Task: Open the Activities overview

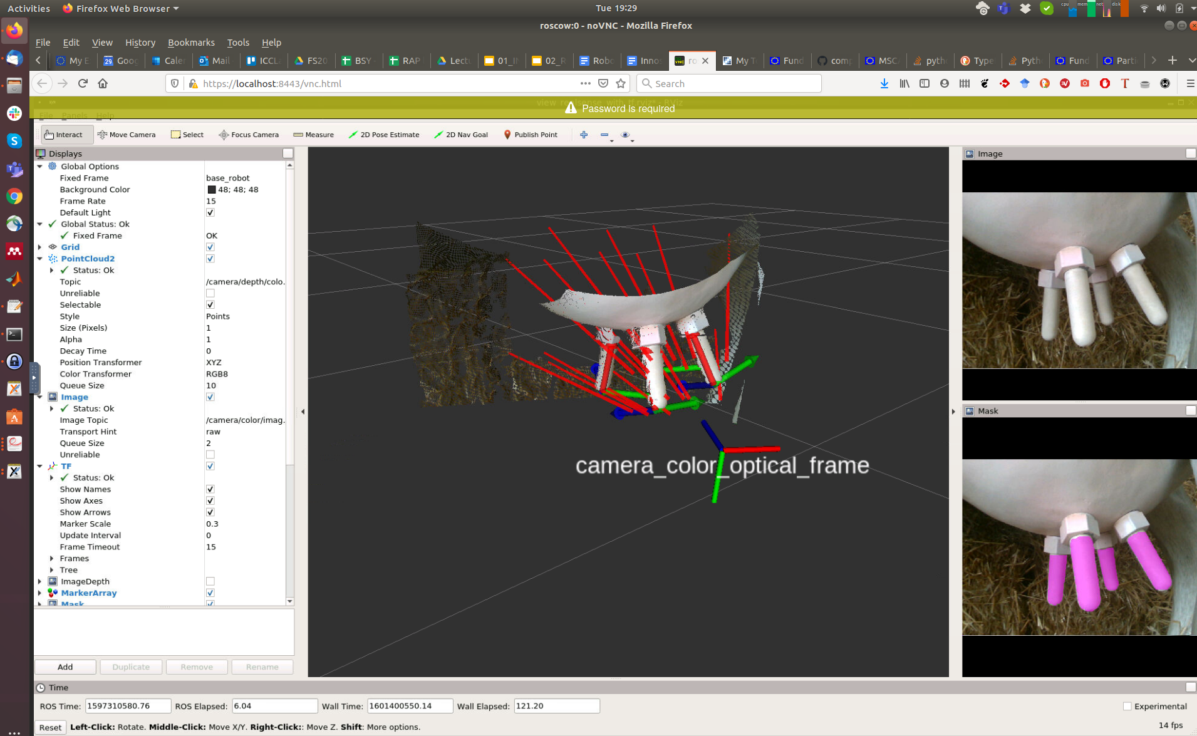Action: pyautogui.click(x=28, y=8)
